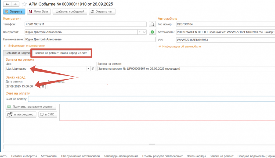The image size is (275, 158).
Task: Open Motor Data
Action: [38, 12]
